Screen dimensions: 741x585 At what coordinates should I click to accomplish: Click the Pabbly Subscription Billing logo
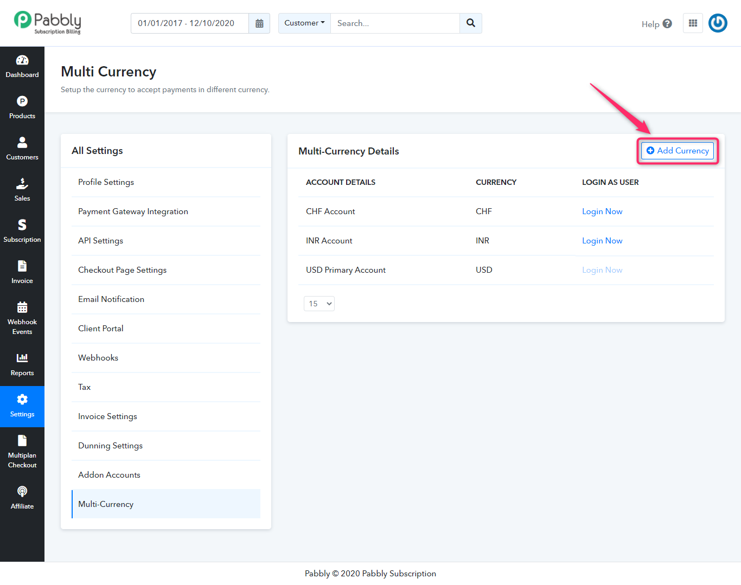(x=48, y=23)
